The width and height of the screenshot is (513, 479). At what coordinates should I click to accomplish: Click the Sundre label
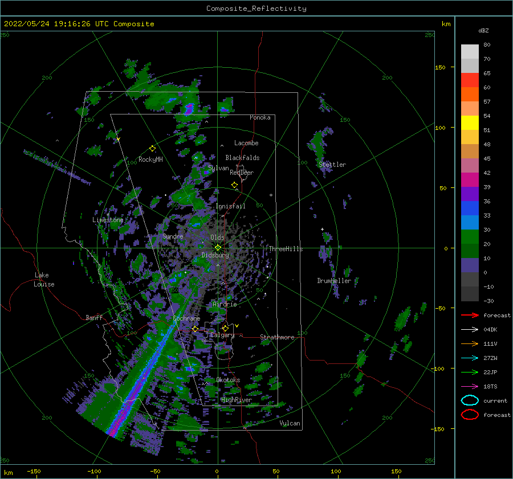click(173, 236)
